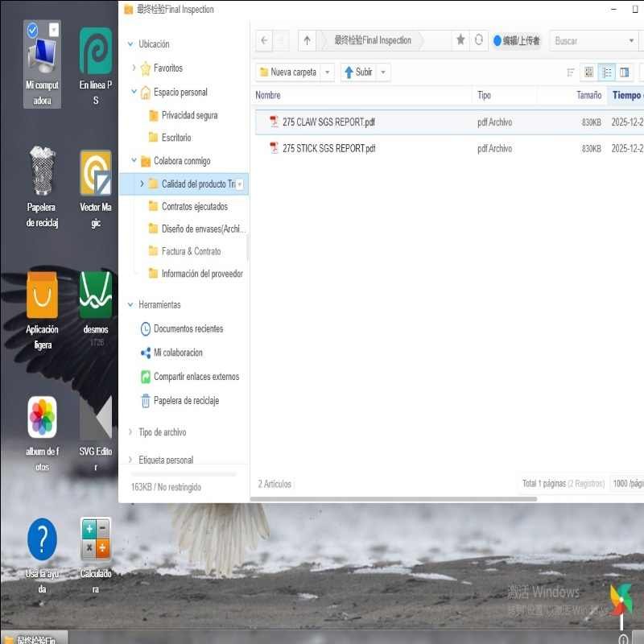Open the sort options icon above the file list

click(569, 72)
